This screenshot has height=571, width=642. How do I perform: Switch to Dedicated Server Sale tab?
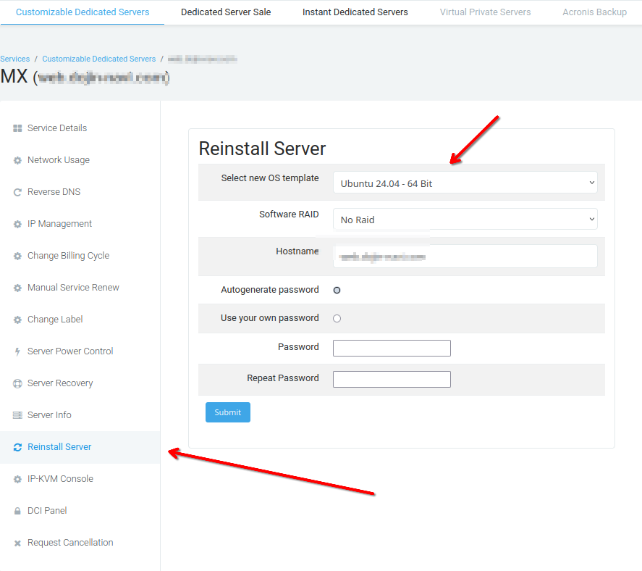pyautogui.click(x=225, y=12)
